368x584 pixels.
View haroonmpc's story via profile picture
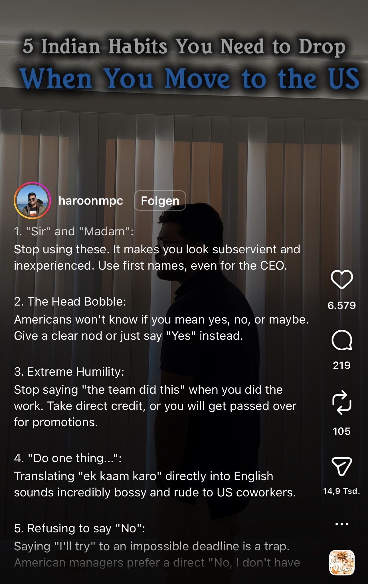(32, 200)
